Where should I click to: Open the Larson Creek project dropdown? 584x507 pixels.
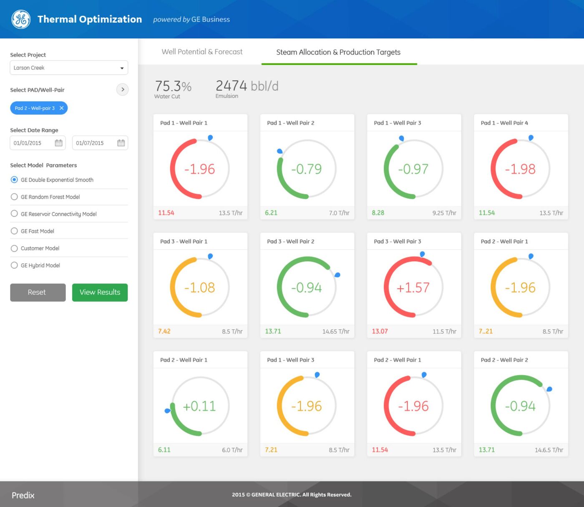(69, 68)
